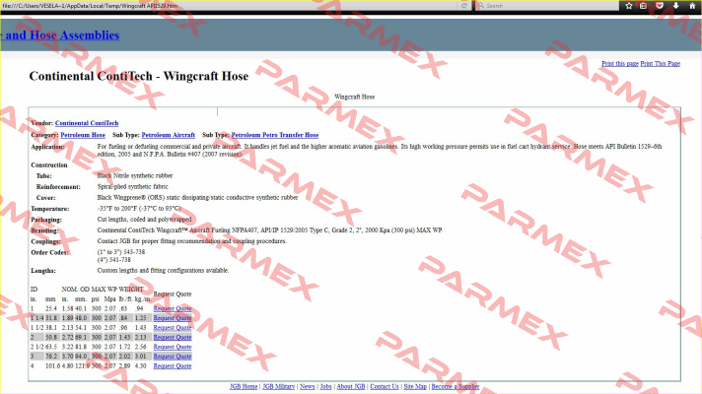The height and width of the screenshot is (394, 702).
Task: Open the Contact Us footer link
Action: click(385, 386)
